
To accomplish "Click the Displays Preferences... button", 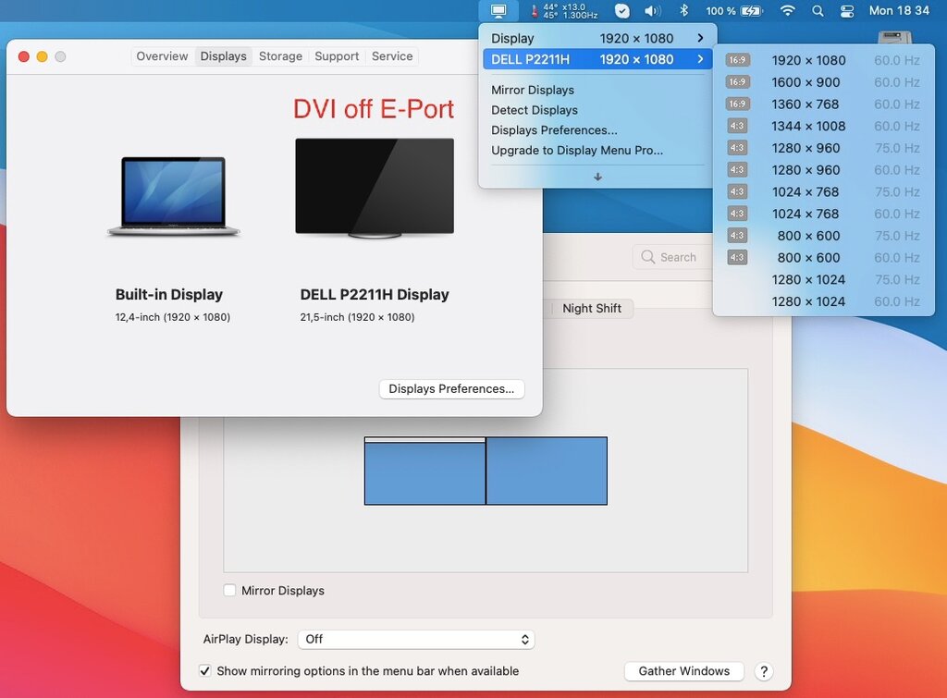I will click(x=451, y=389).
